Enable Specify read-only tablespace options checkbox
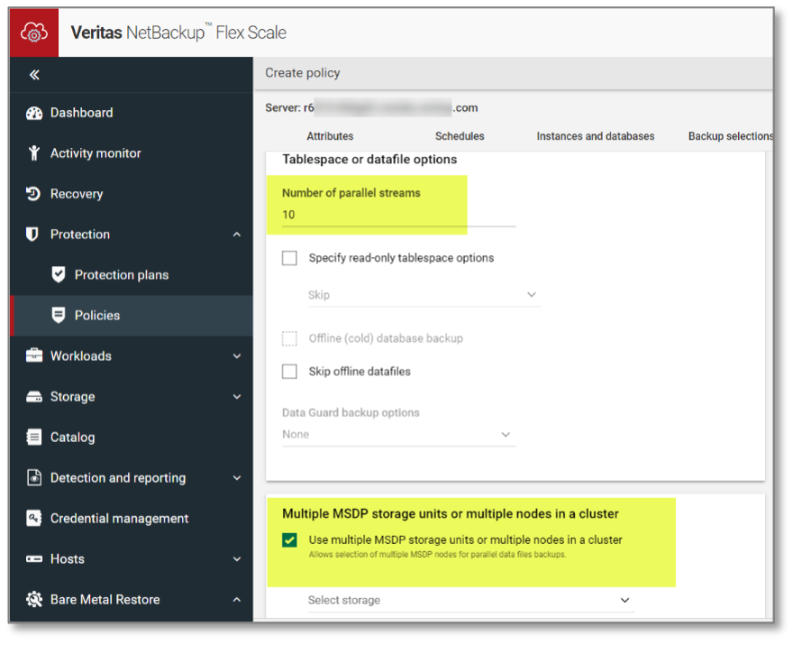793x645 pixels. point(289,258)
